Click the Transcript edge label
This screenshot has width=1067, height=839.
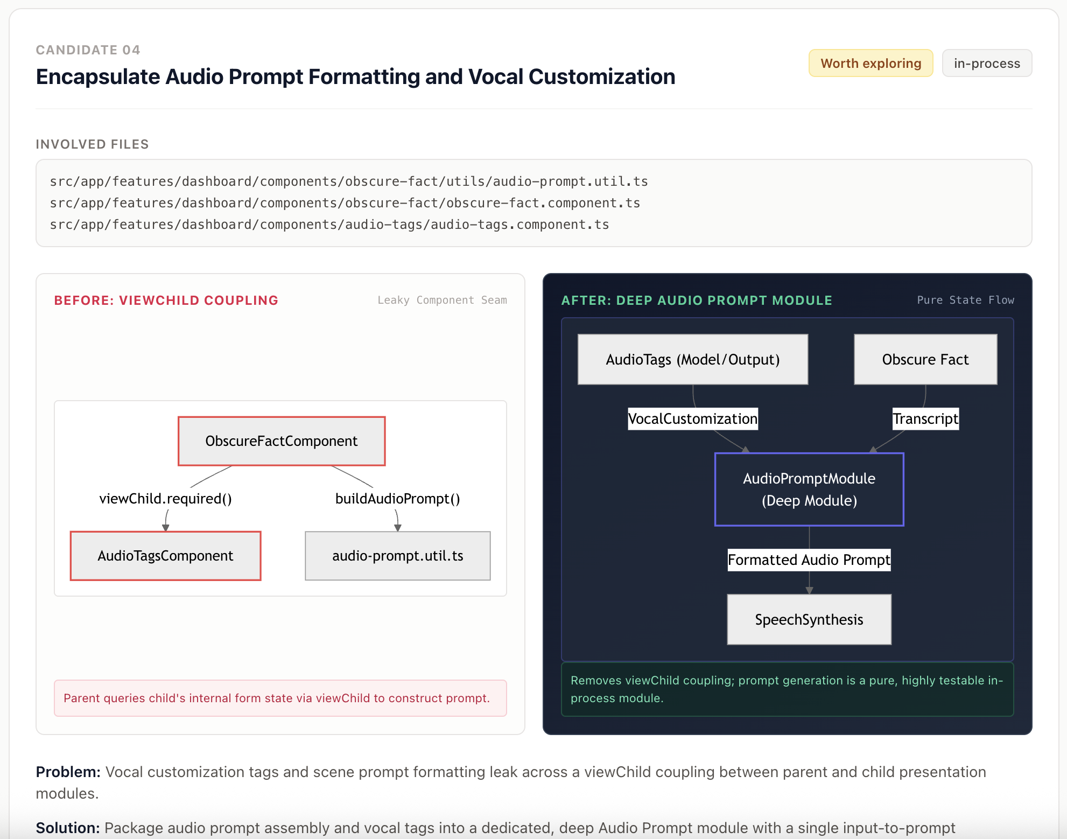pos(925,418)
